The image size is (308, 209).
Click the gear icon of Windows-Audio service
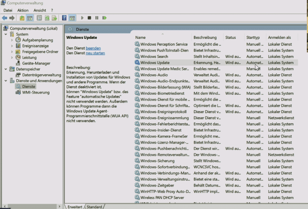(x=137, y=75)
